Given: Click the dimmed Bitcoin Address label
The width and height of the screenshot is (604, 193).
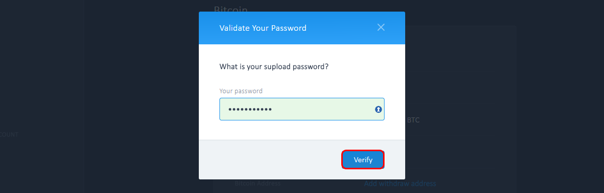Looking at the screenshot, I should (x=258, y=183).
